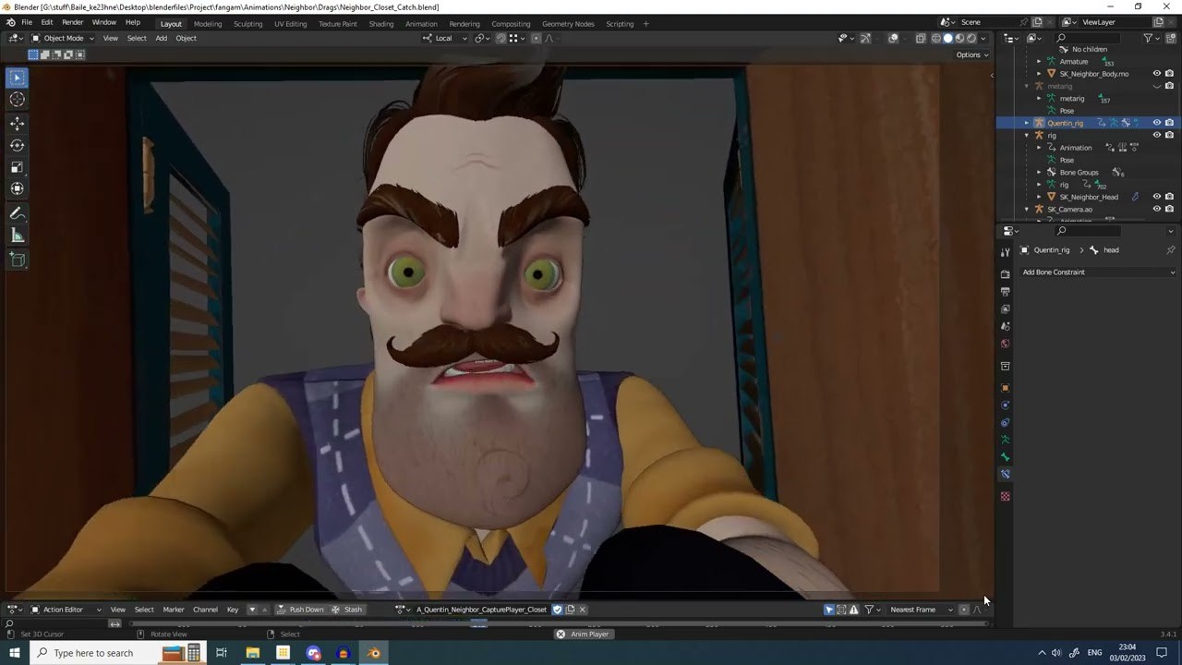Image resolution: width=1182 pixels, height=665 pixels.
Task: Toggle eye visibility of rig object
Action: pos(1156,135)
